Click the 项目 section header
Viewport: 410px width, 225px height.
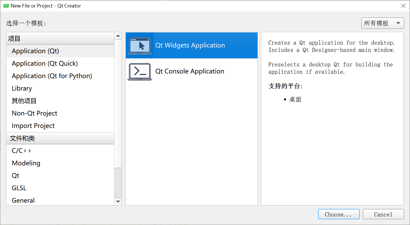(x=60, y=38)
